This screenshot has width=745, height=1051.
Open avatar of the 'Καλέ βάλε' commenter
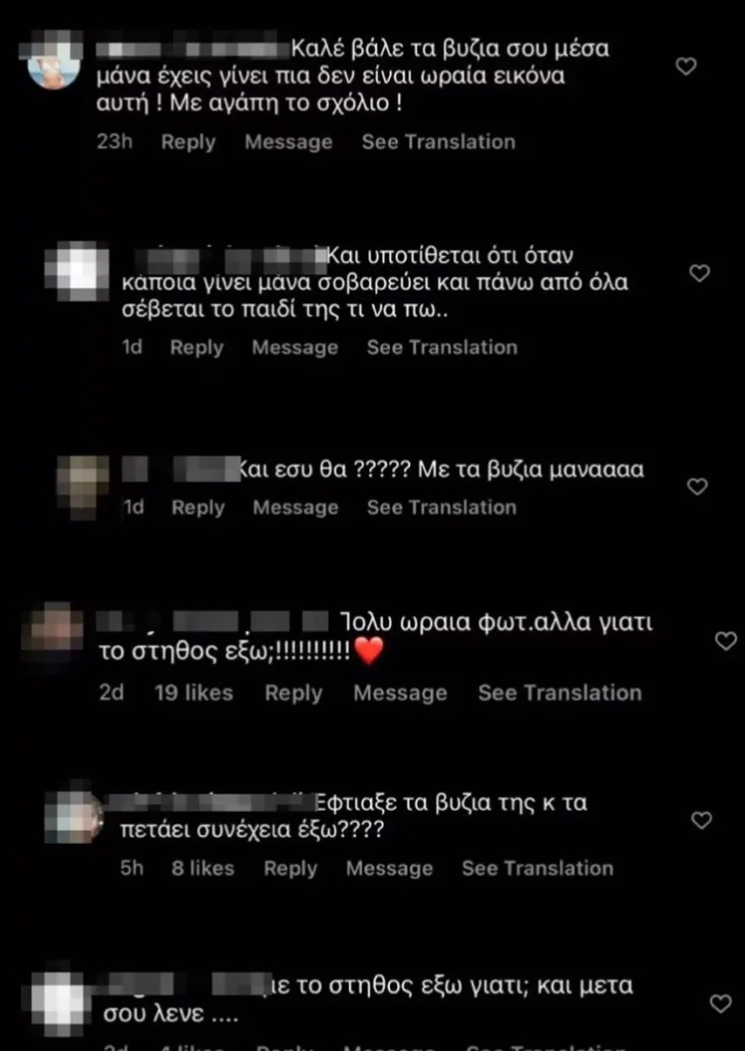(x=55, y=62)
